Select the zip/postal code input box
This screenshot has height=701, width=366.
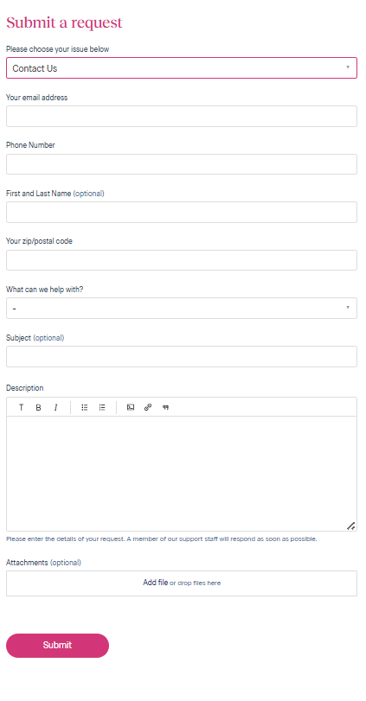[x=182, y=260]
